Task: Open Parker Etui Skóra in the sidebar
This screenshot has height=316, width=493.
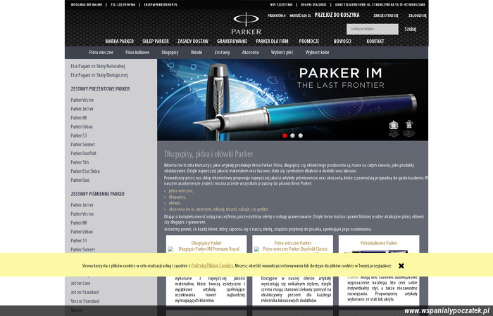Action: coord(85,171)
